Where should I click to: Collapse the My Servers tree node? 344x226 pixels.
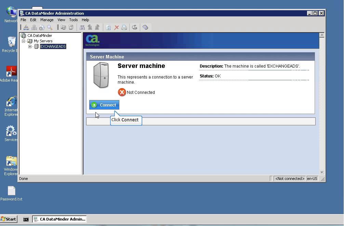click(x=24, y=41)
